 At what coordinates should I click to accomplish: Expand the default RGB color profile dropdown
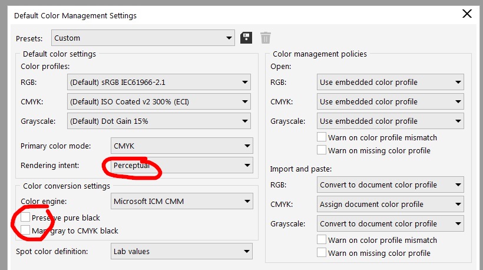[158, 82]
